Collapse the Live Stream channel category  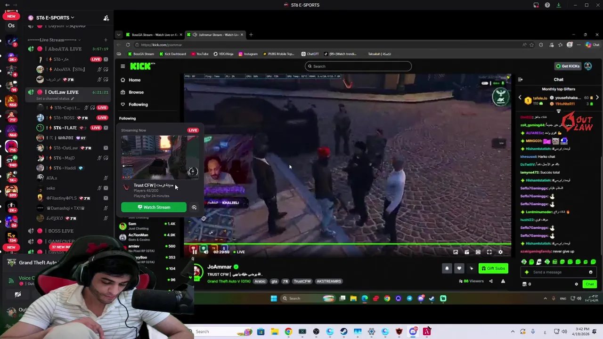coord(54,40)
